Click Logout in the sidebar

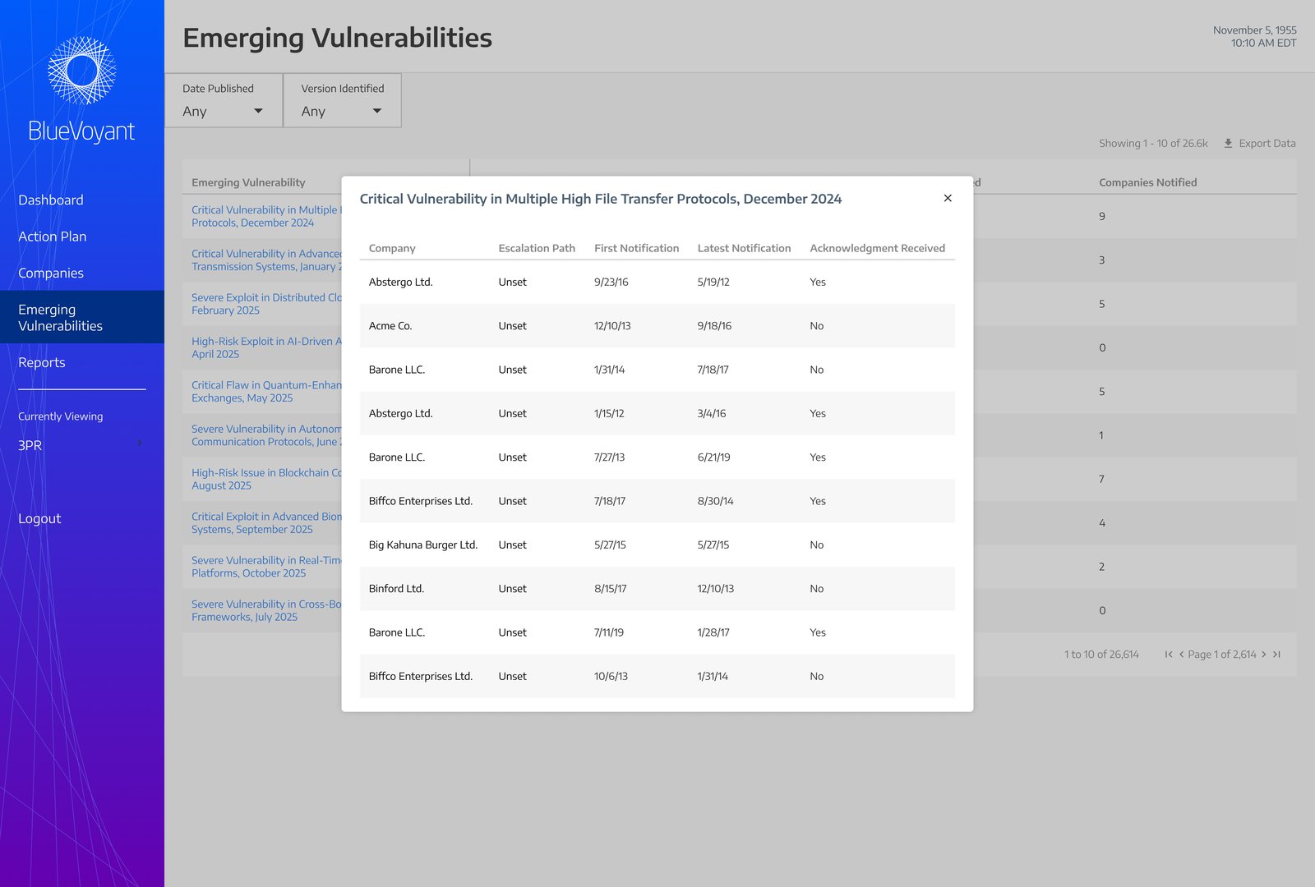[39, 518]
